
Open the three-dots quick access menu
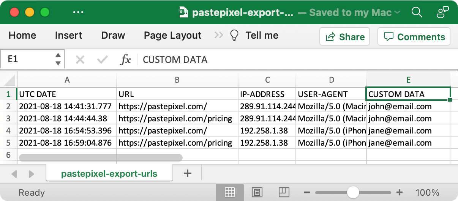click(x=78, y=12)
